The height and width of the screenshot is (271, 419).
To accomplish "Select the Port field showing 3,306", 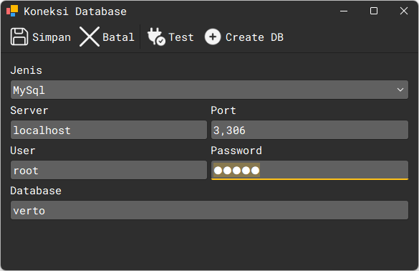I will coord(309,130).
